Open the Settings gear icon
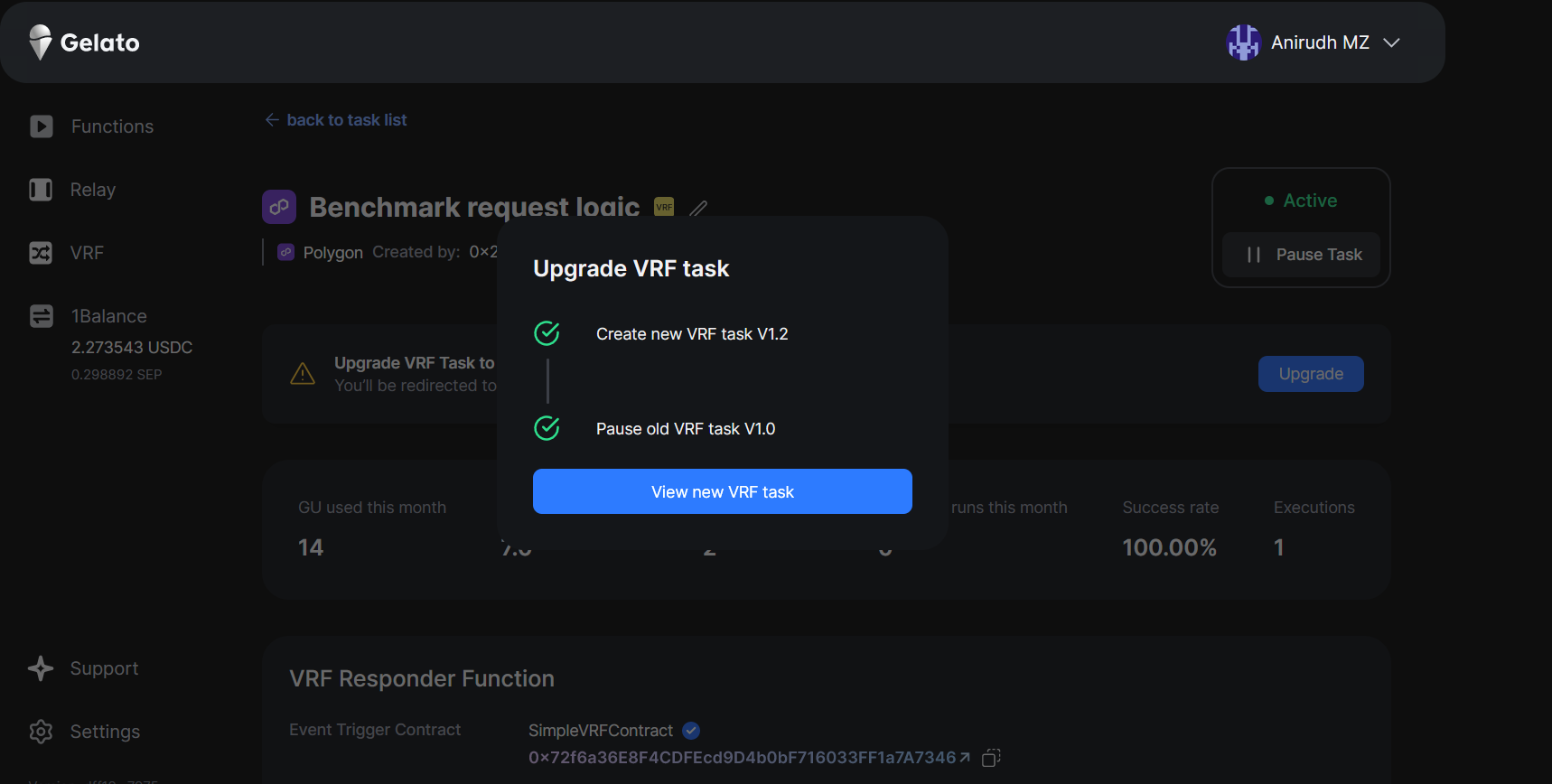1552x784 pixels. pyautogui.click(x=41, y=732)
